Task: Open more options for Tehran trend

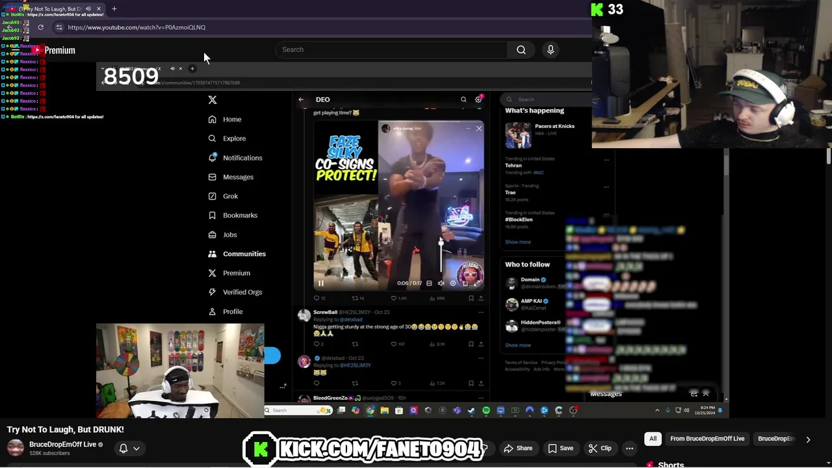Action: pyautogui.click(x=606, y=160)
